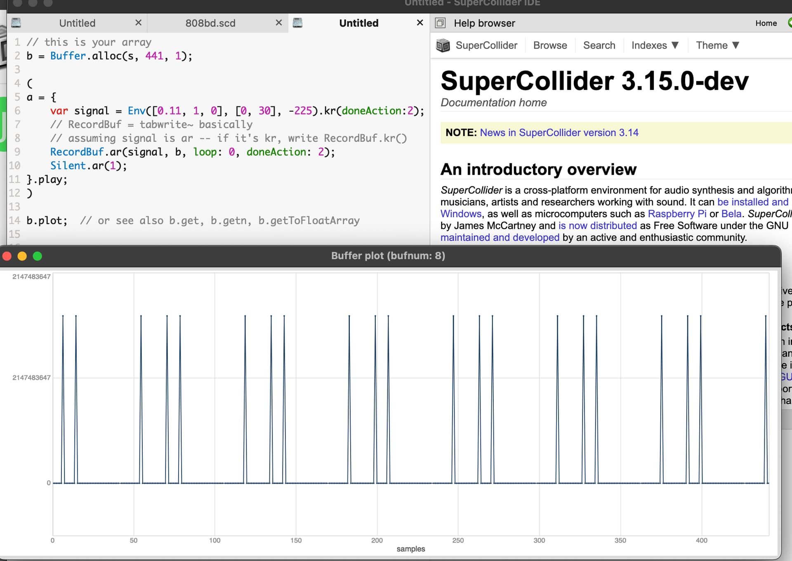The width and height of the screenshot is (792, 561).
Task: Click the Help browser detach dock icon
Action: click(x=441, y=23)
